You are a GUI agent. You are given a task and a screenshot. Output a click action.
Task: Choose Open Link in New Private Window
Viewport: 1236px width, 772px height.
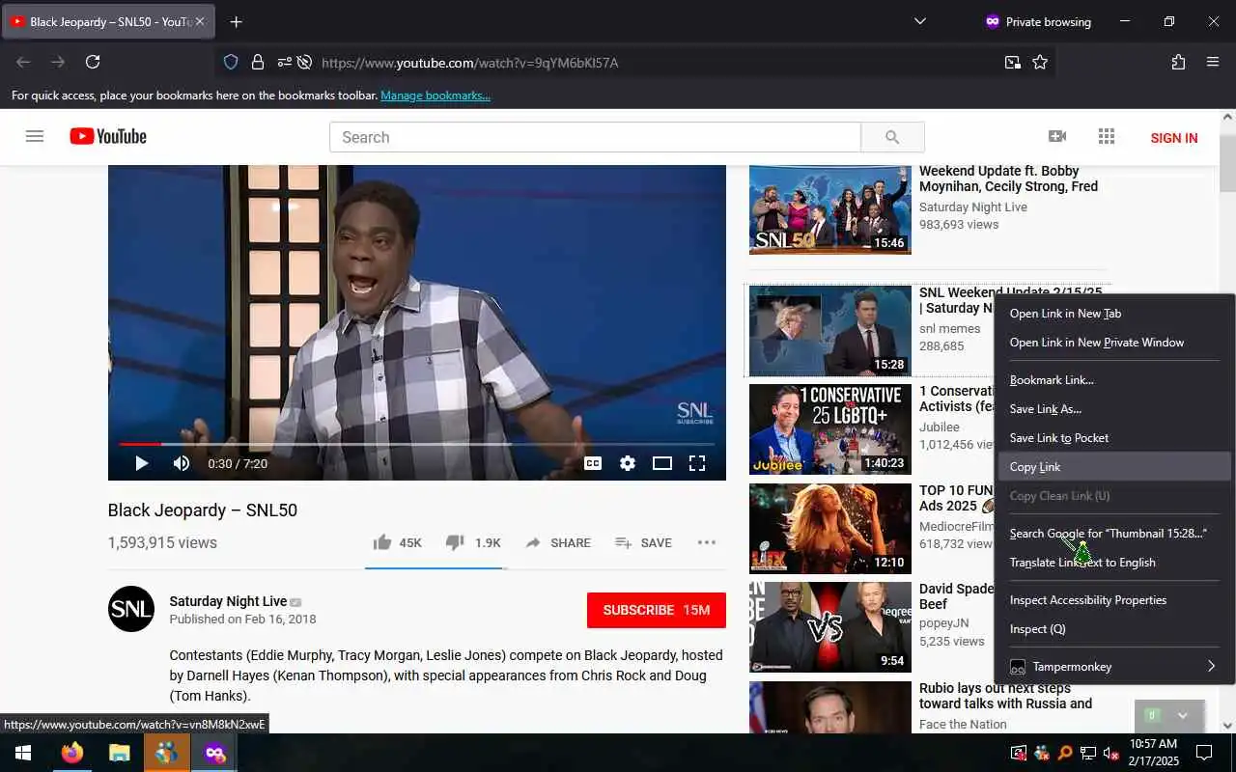[x=1115, y=342]
